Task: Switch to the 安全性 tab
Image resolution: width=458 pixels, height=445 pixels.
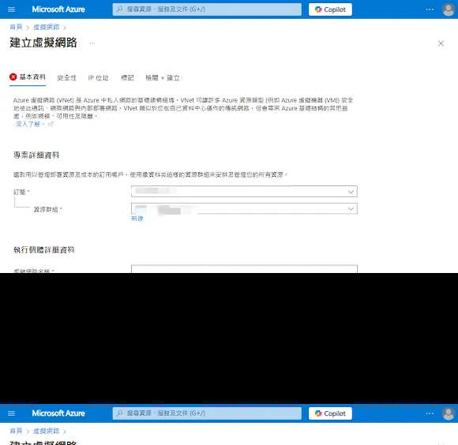Action: tap(67, 78)
